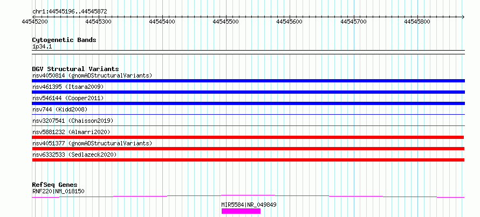Click ruler tick label 44545600

point(290,22)
